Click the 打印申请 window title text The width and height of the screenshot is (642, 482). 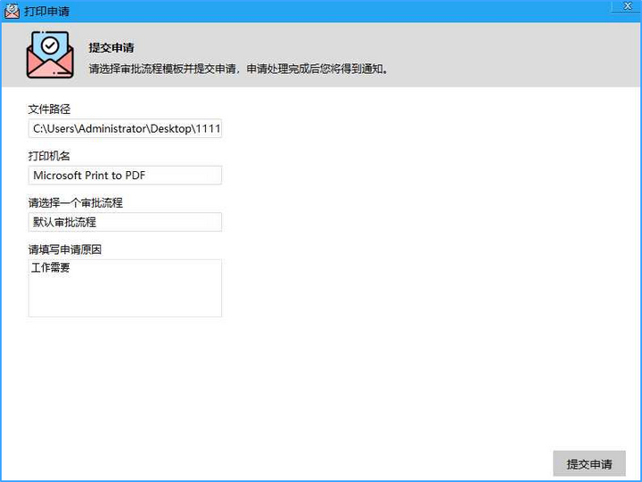[46, 11]
